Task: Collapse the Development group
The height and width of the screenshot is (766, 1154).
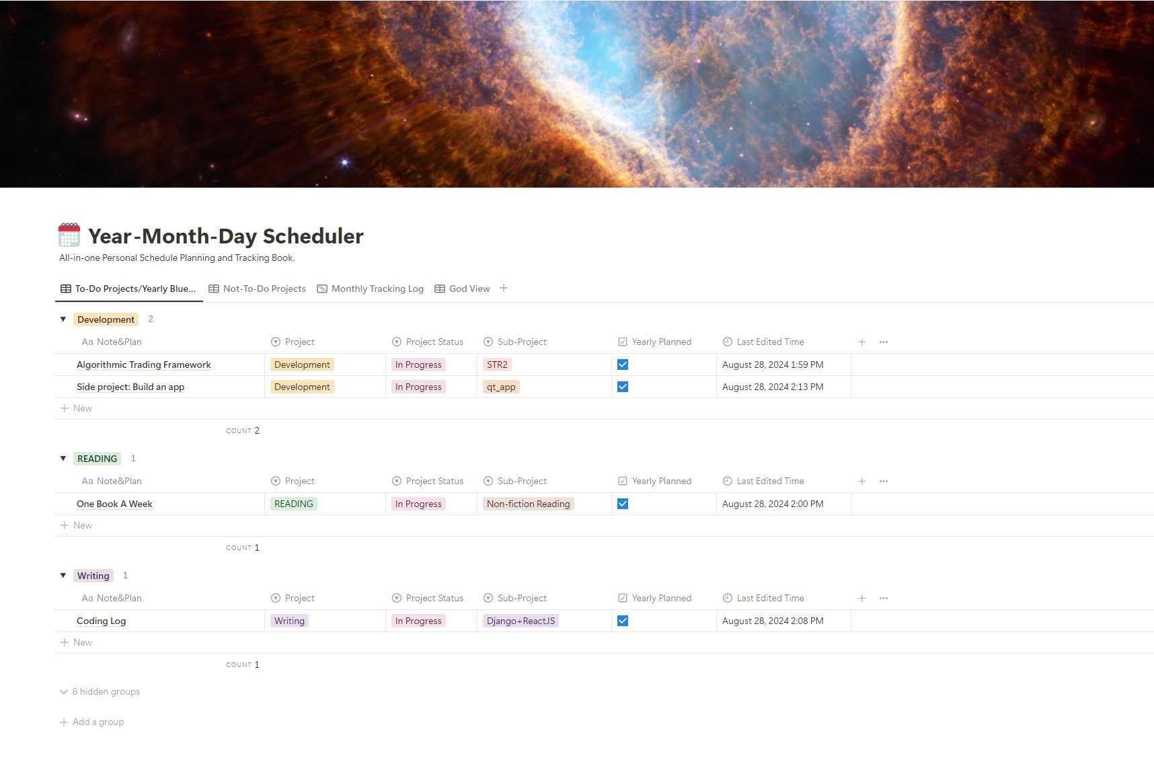Action: (x=63, y=319)
